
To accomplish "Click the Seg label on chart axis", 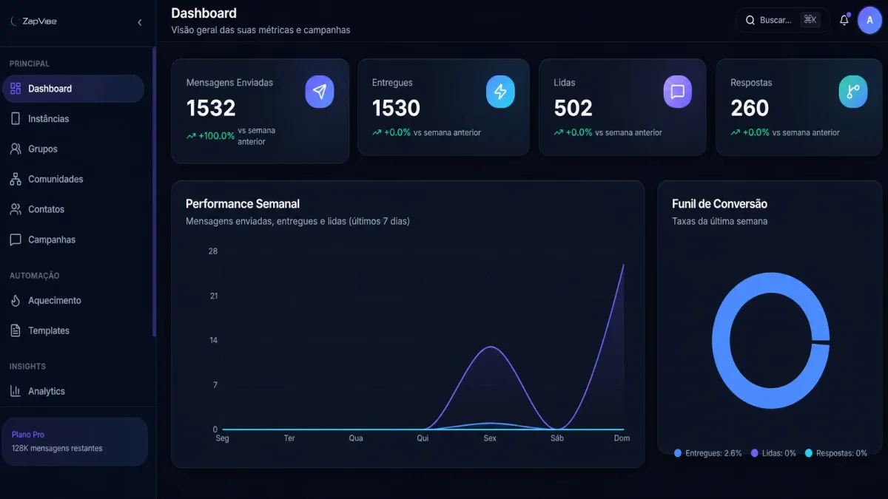I will pyautogui.click(x=222, y=438).
